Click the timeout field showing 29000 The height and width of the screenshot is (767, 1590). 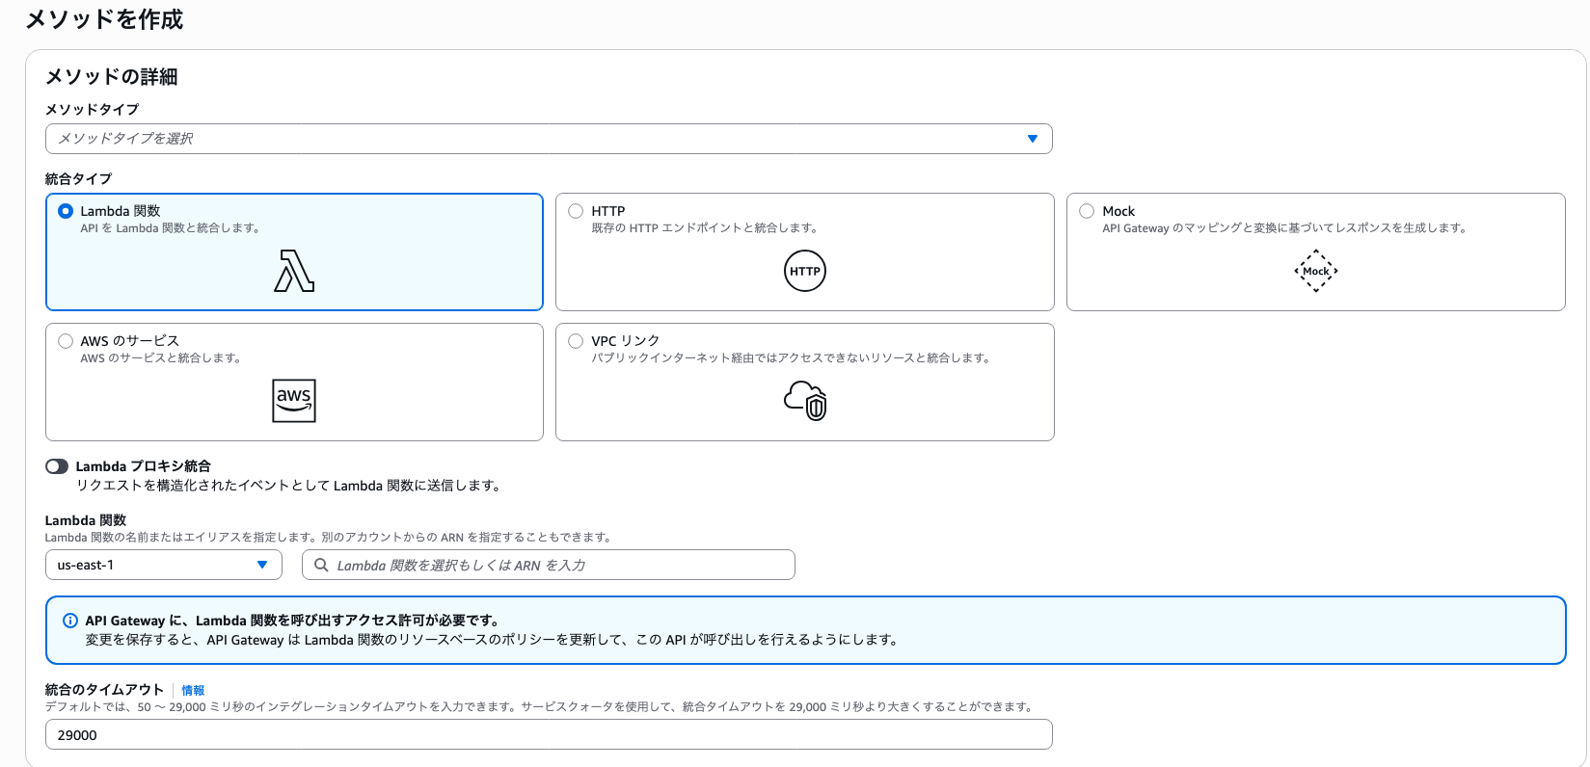tap(549, 734)
